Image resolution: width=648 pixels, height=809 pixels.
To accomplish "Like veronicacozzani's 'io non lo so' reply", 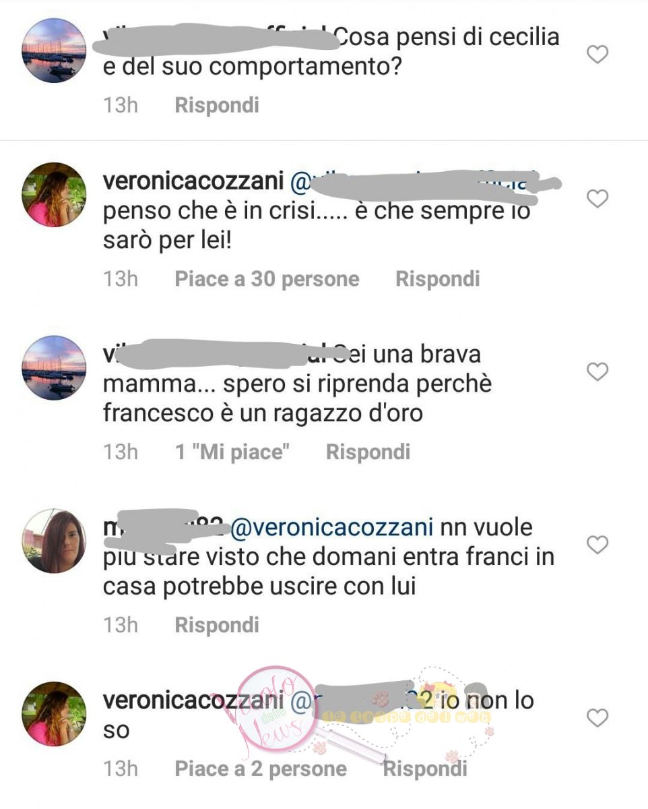I will pyautogui.click(x=597, y=718).
